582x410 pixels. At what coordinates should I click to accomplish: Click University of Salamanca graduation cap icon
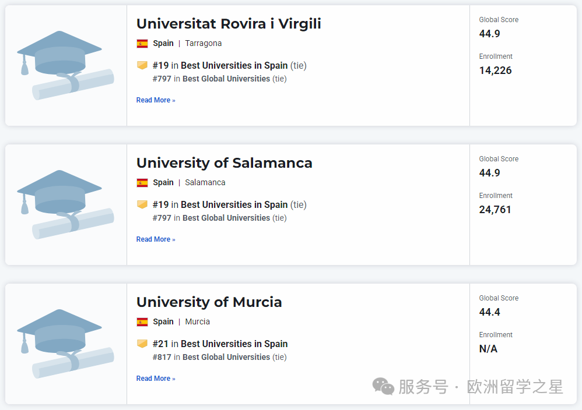pyautogui.click(x=65, y=204)
